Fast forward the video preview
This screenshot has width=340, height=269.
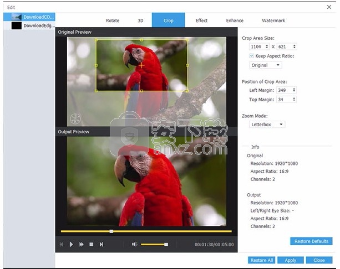click(82, 244)
